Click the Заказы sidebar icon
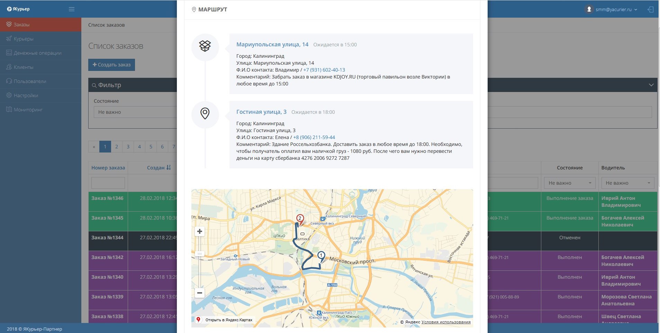Viewport: 660px width, 333px height. [x=9, y=25]
